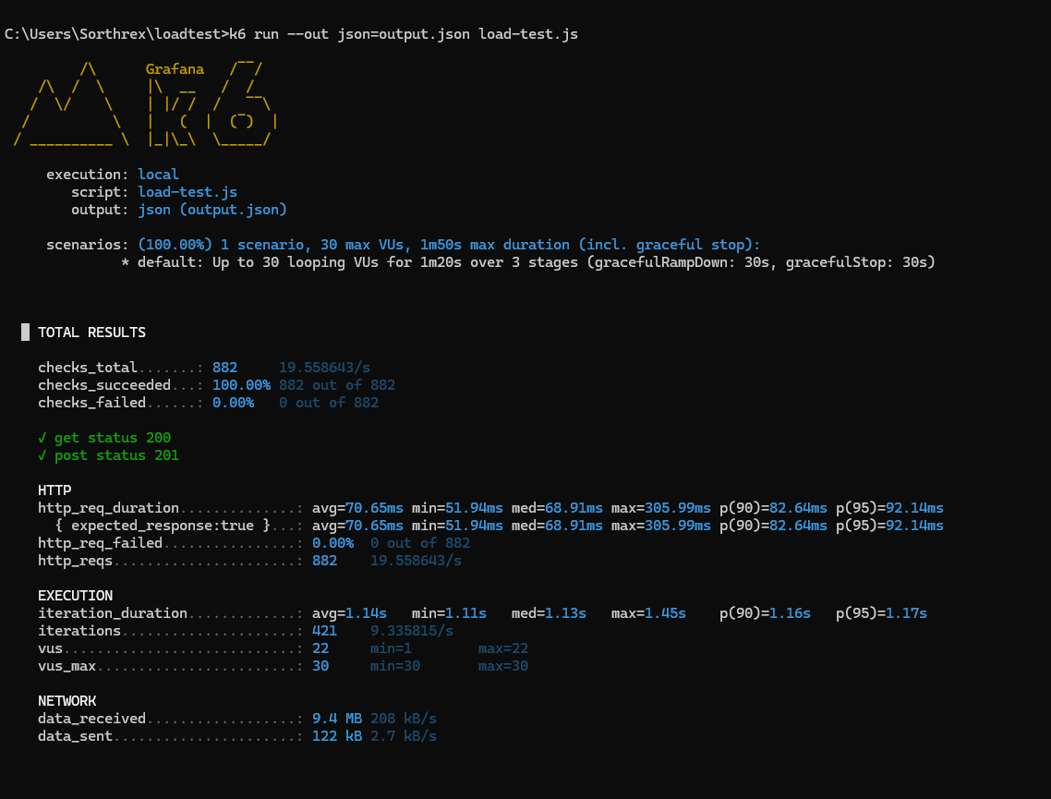Click the Grafana k6 ASCII logo
1051x799 pixels.
click(145, 103)
